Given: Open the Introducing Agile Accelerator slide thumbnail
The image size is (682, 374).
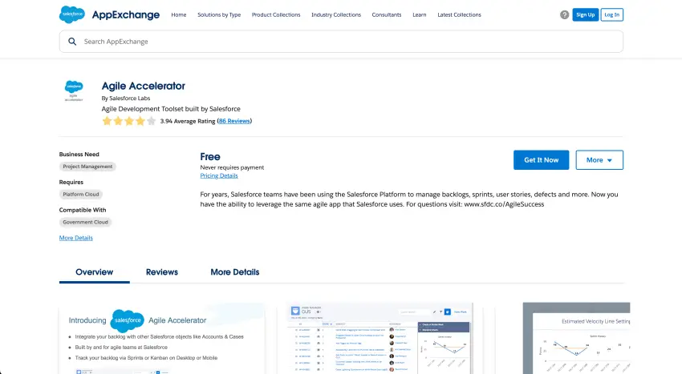Looking at the screenshot, I should [162, 338].
